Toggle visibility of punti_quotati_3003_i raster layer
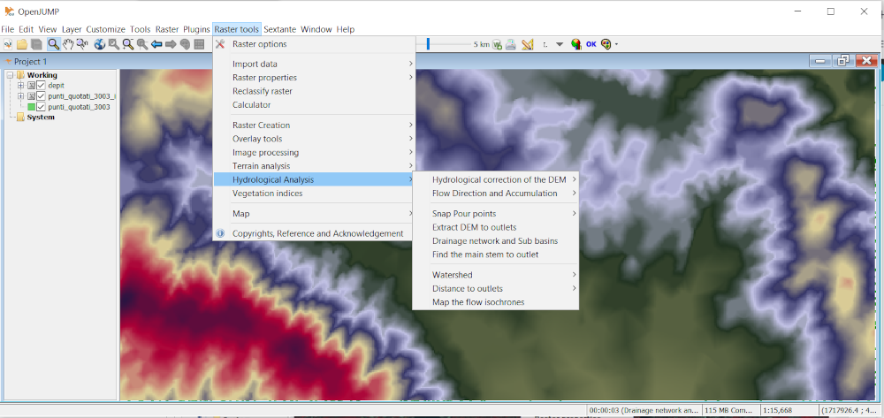Screen dimensions: 884x418 (x=41, y=96)
